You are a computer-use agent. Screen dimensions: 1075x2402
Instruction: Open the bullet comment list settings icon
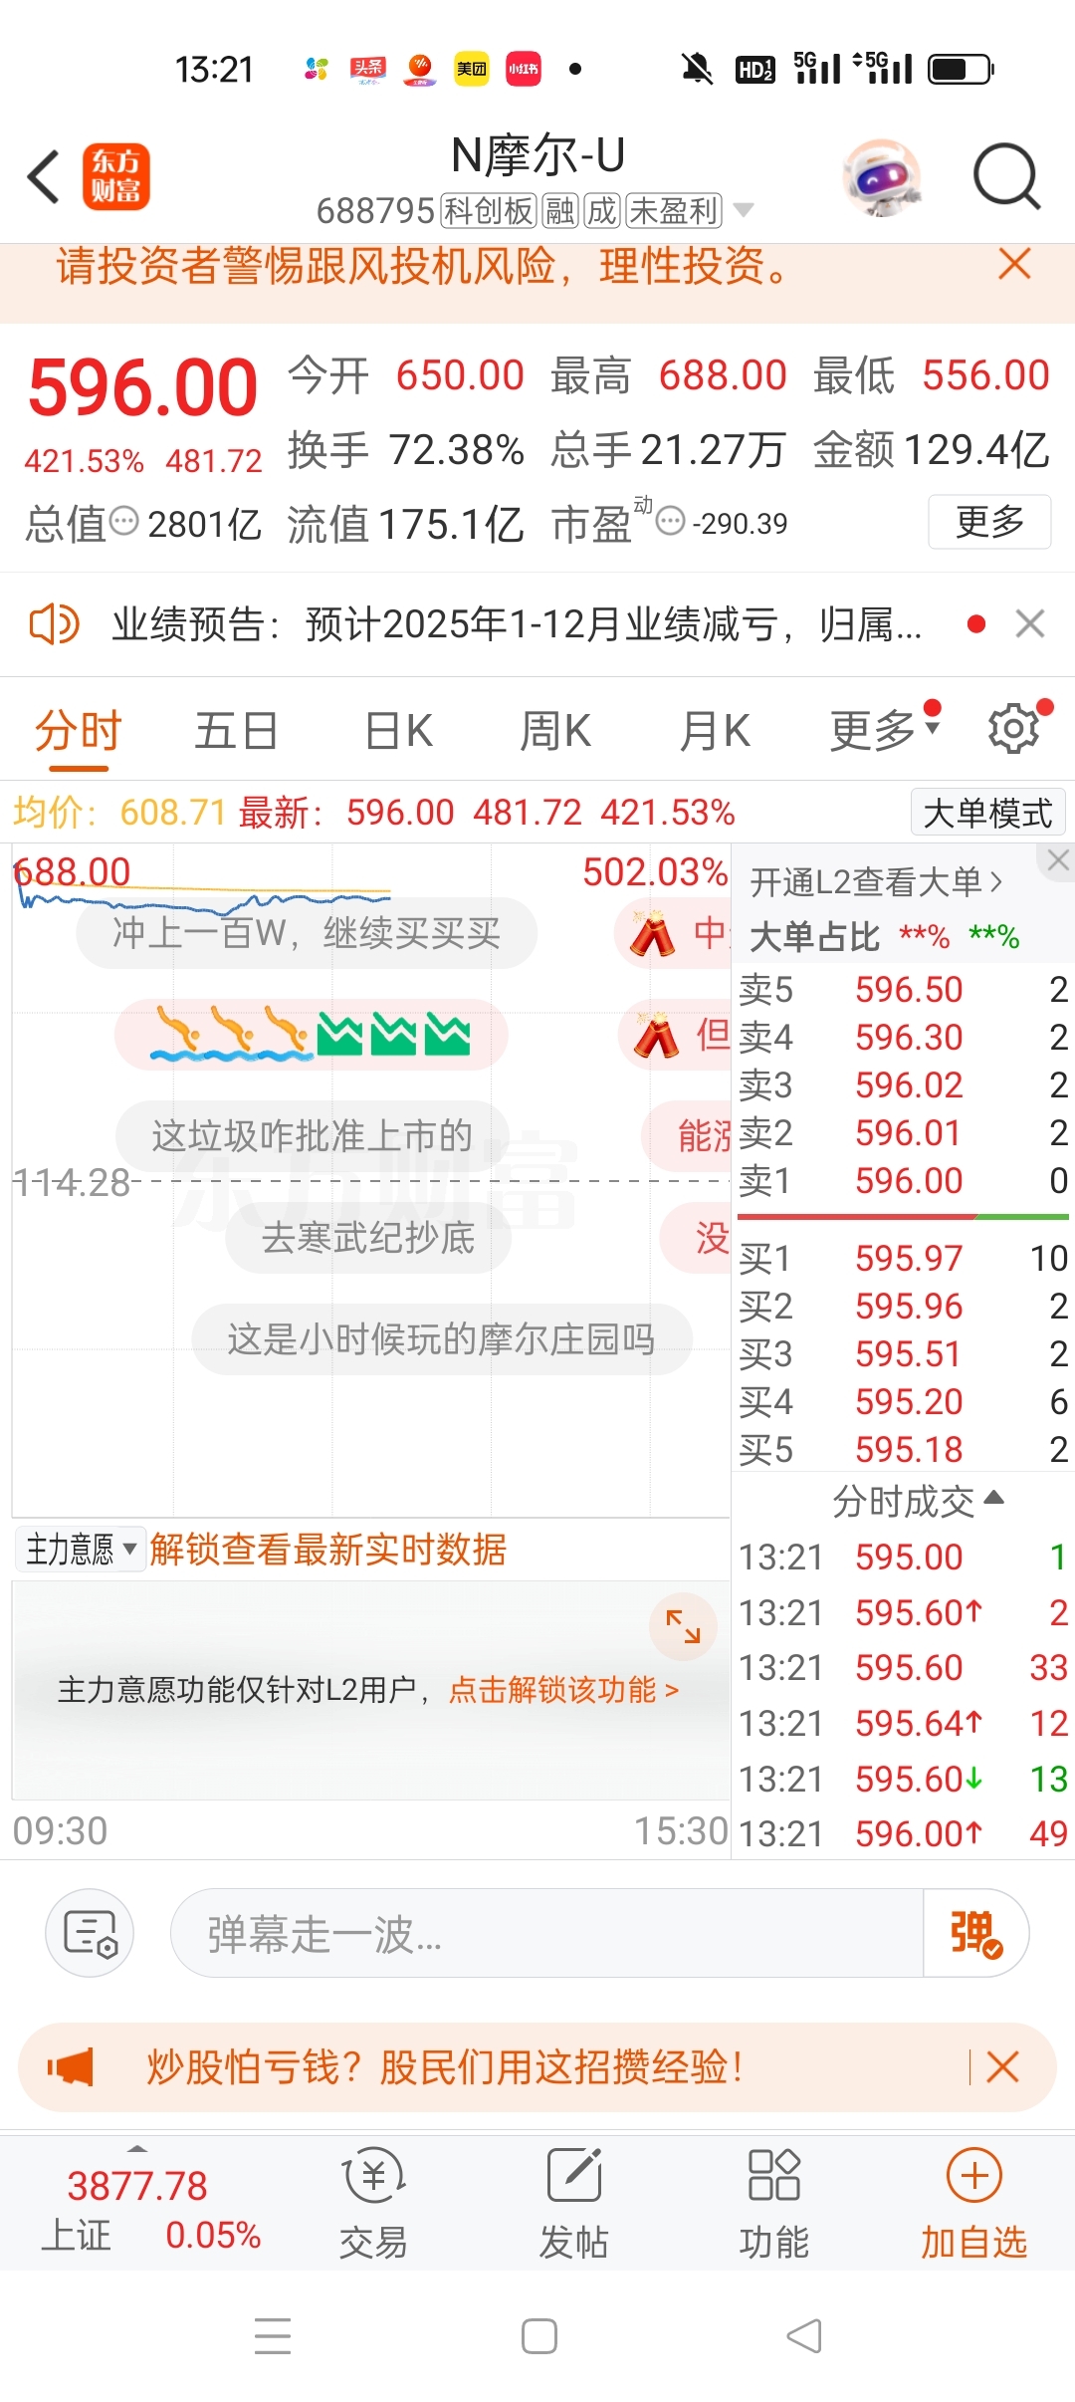pos(90,1933)
